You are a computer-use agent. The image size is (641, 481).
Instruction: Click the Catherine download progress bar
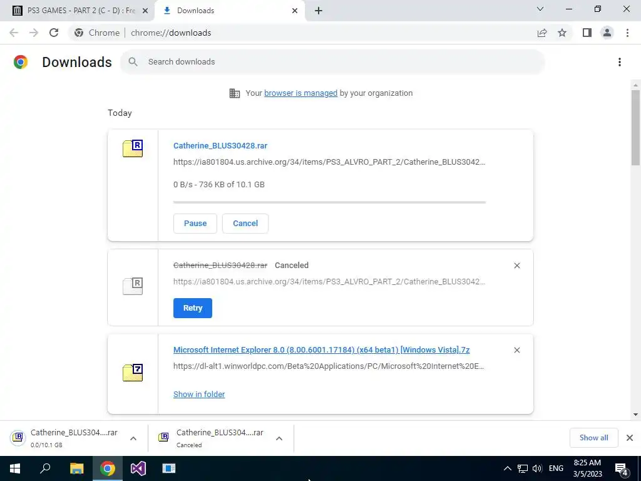(x=329, y=202)
